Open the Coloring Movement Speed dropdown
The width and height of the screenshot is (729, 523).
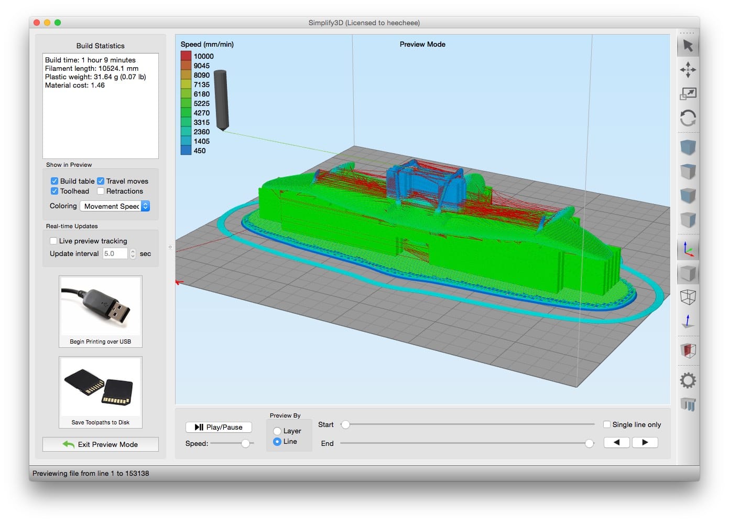[115, 206]
